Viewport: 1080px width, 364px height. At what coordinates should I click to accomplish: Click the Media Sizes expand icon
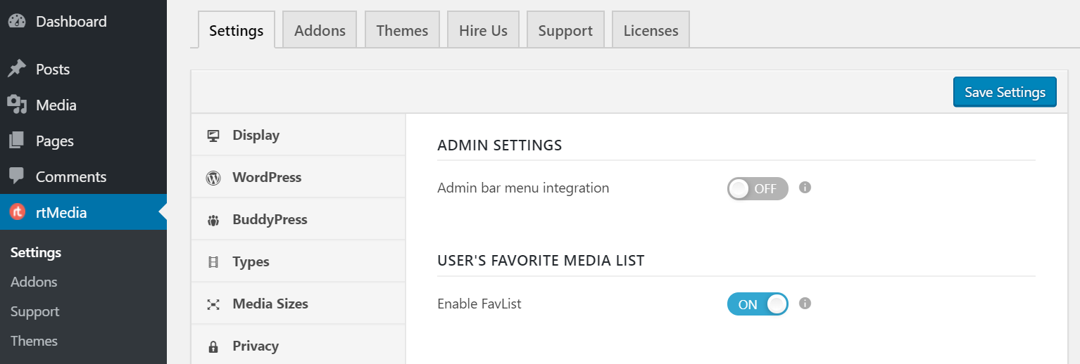tap(213, 304)
